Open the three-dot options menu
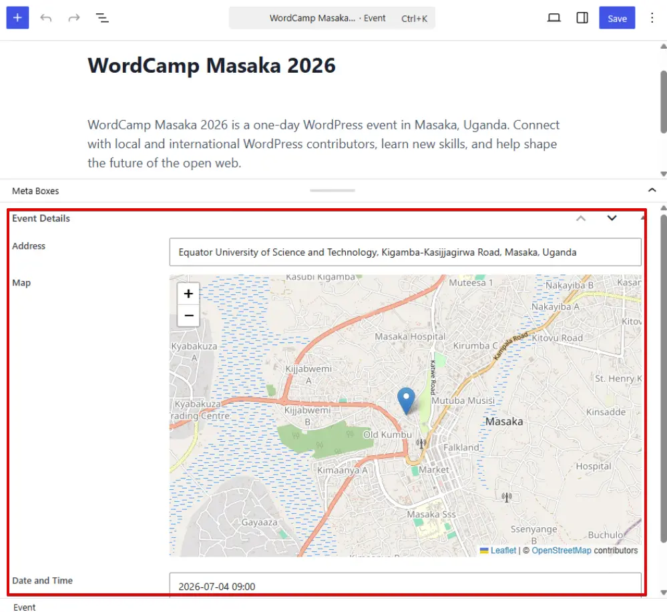The height and width of the screenshot is (612, 667). [x=652, y=18]
